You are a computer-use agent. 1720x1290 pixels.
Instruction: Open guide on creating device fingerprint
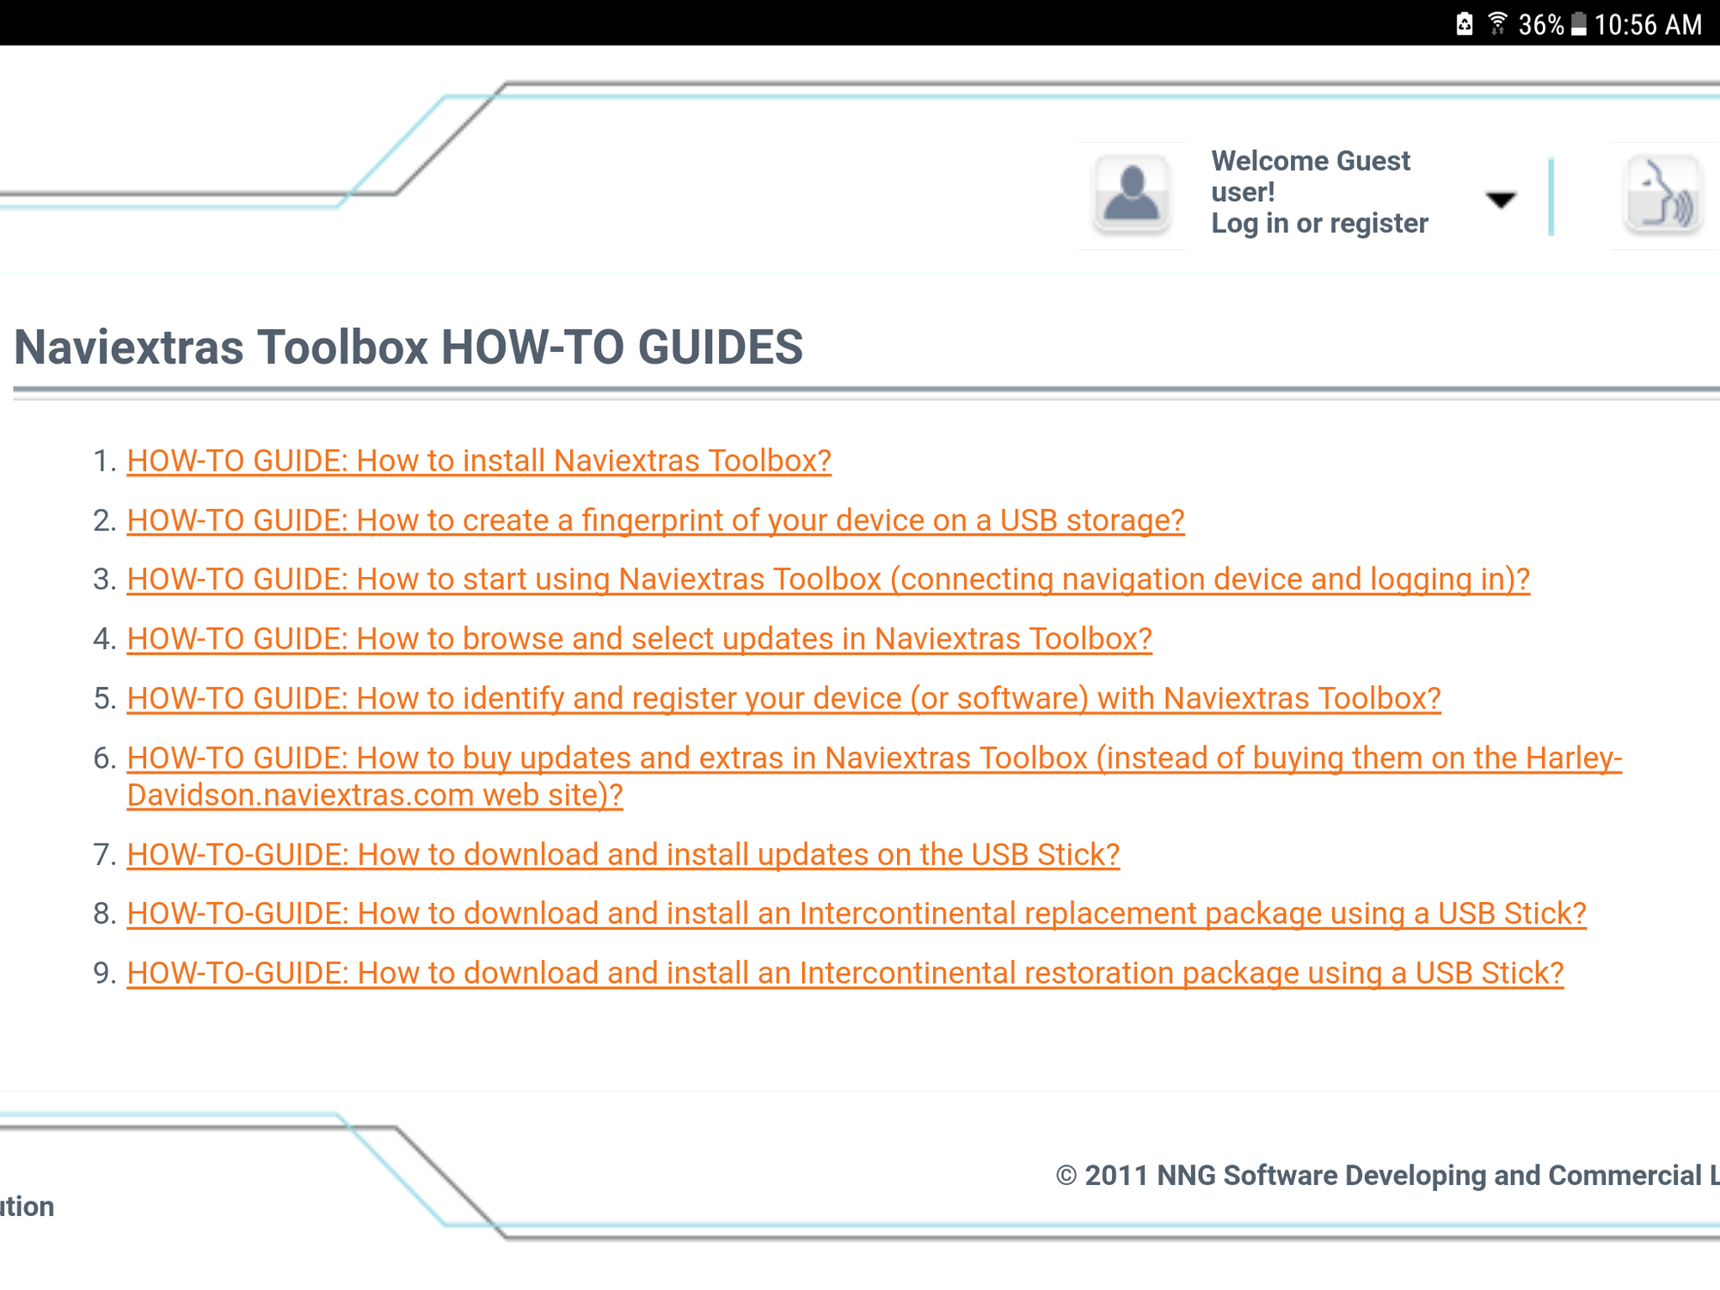pos(655,520)
